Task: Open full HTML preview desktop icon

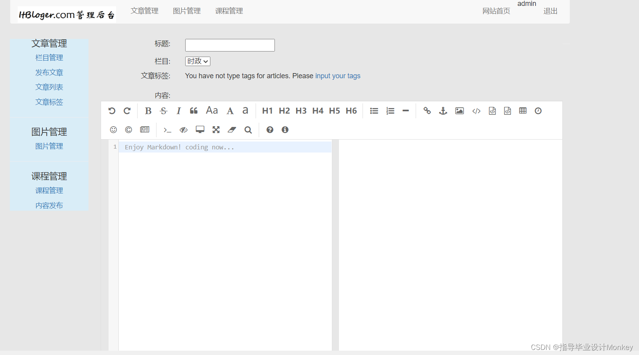Action: 200,130
